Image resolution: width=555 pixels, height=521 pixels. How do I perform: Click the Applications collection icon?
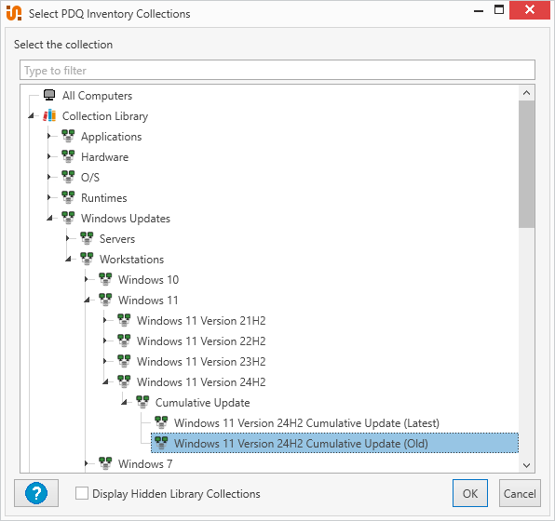68,136
